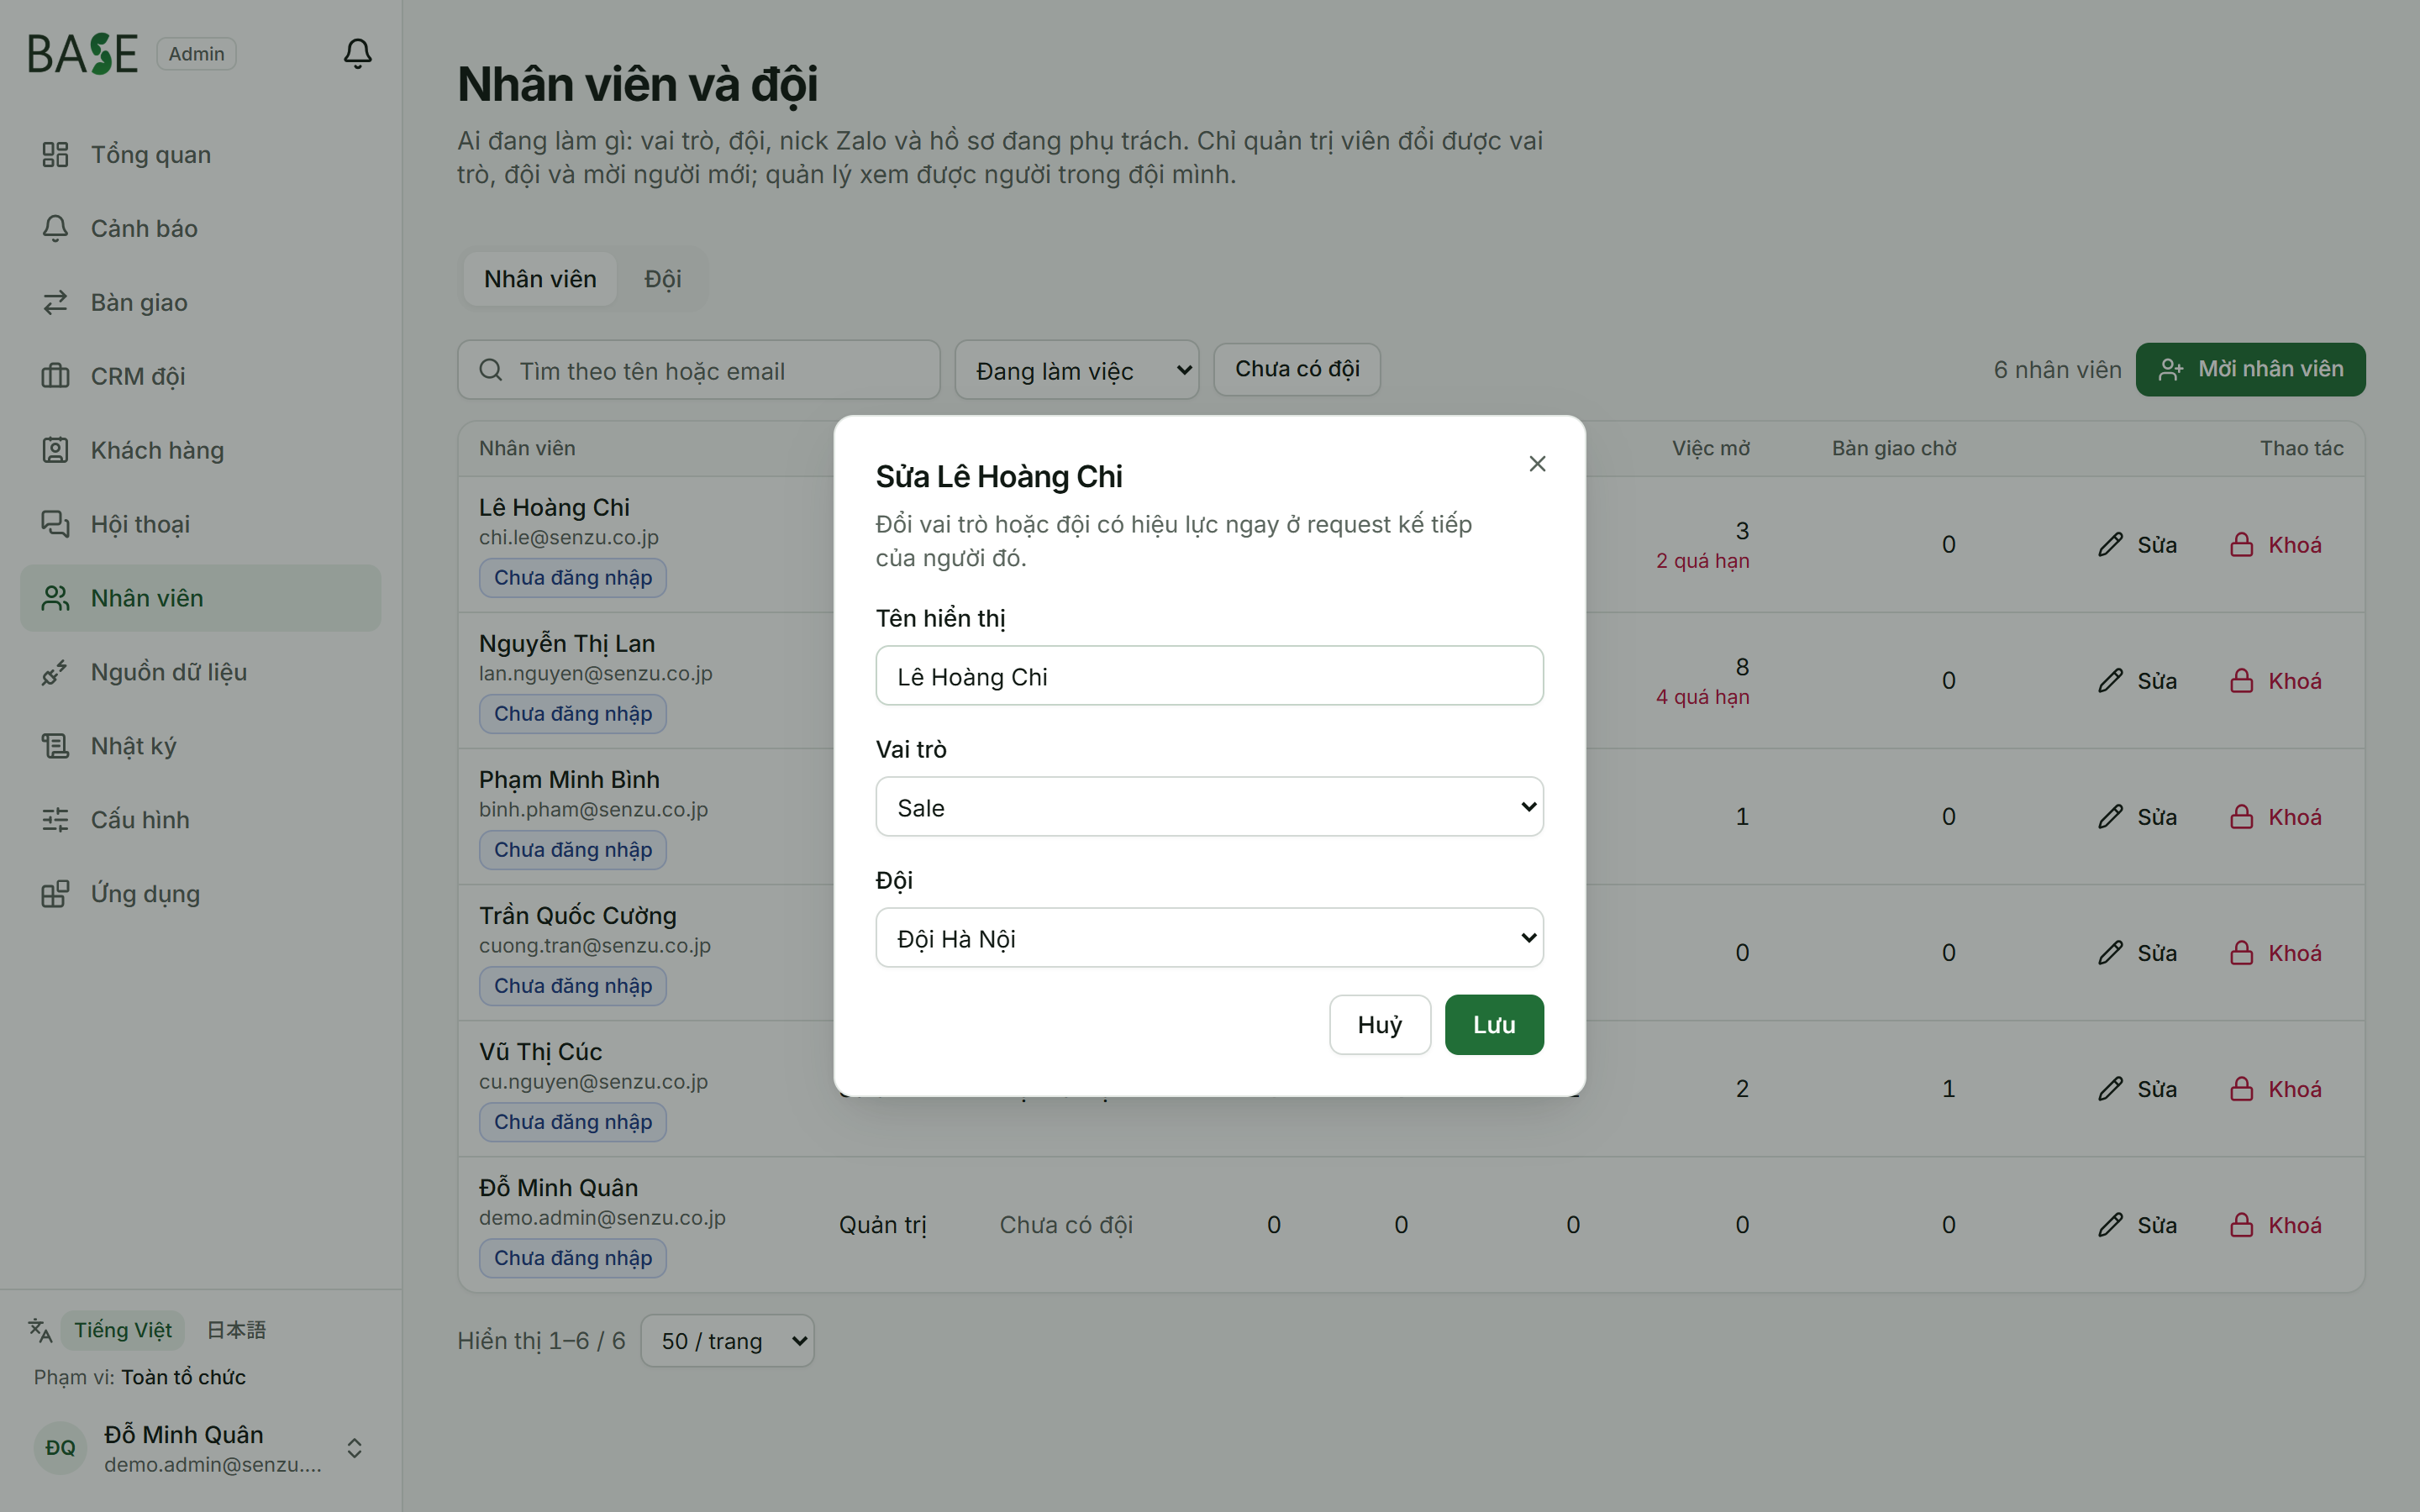This screenshot has height=1512, width=2420.
Task: Select the Nhân viên tab
Action: click(x=540, y=279)
